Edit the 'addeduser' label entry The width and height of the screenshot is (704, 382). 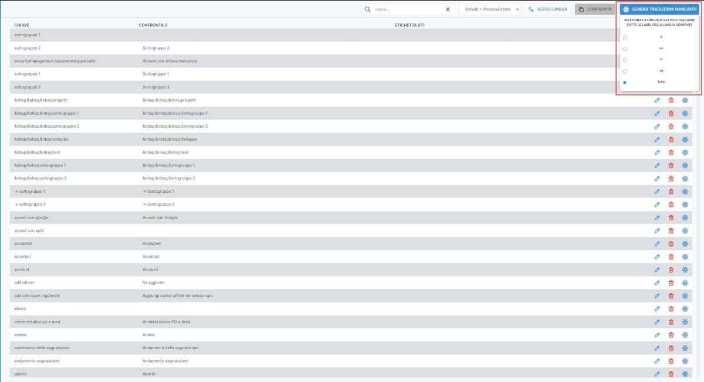pos(656,282)
